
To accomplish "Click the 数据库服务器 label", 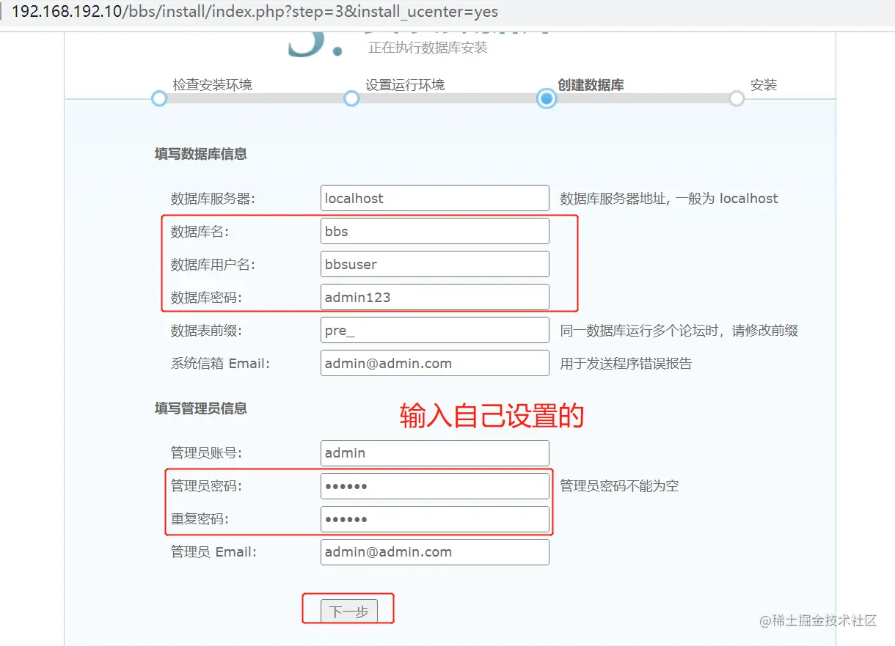I will [213, 199].
